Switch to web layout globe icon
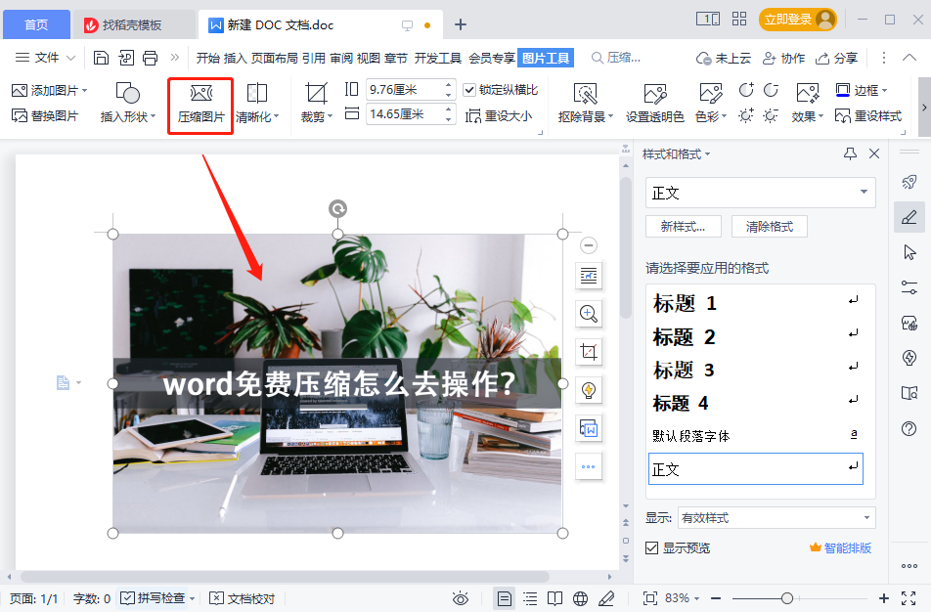The image size is (931, 612). [x=581, y=598]
